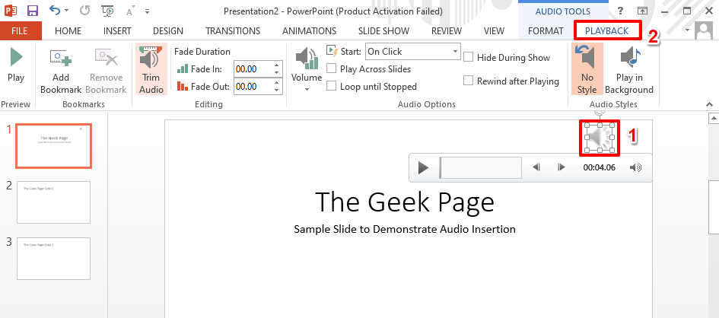Toggle Hide During Show checkbox
This screenshot has width=719, height=318.
[469, 57]
